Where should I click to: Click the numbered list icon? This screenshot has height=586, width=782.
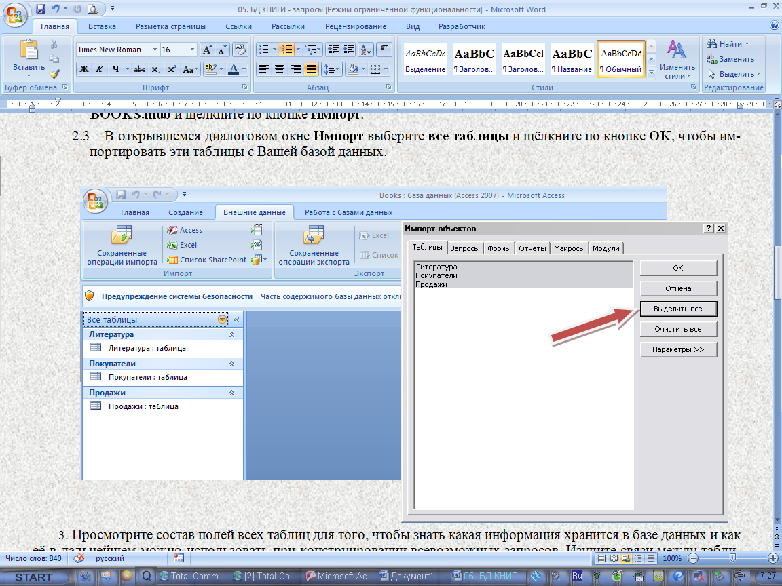click(286, 50)
